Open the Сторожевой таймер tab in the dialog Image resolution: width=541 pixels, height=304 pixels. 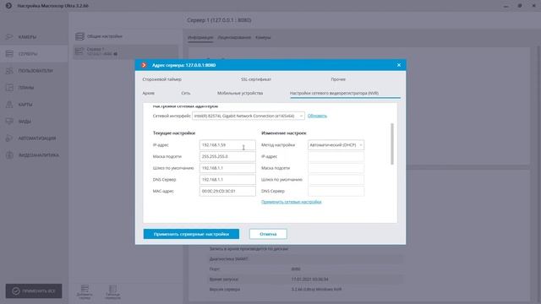[161, 79]
